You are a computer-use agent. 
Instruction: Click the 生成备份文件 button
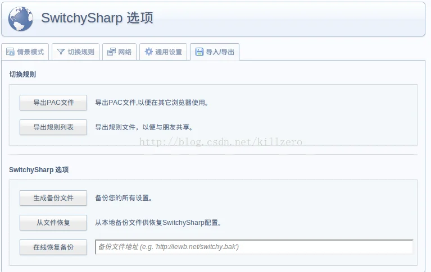tap(53, 198)
